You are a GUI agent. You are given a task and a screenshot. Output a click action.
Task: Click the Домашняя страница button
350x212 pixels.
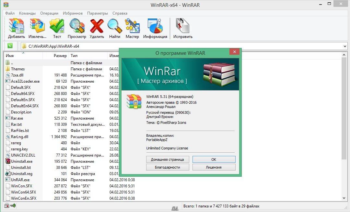pyautogui.click(x=168, y=159)
